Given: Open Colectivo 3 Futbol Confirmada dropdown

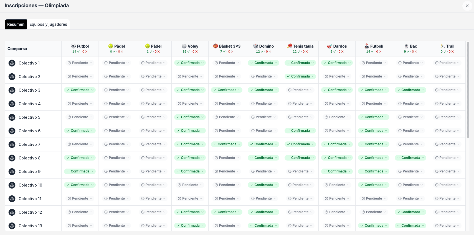Looking at the screenshot, I should coord(80,90).
